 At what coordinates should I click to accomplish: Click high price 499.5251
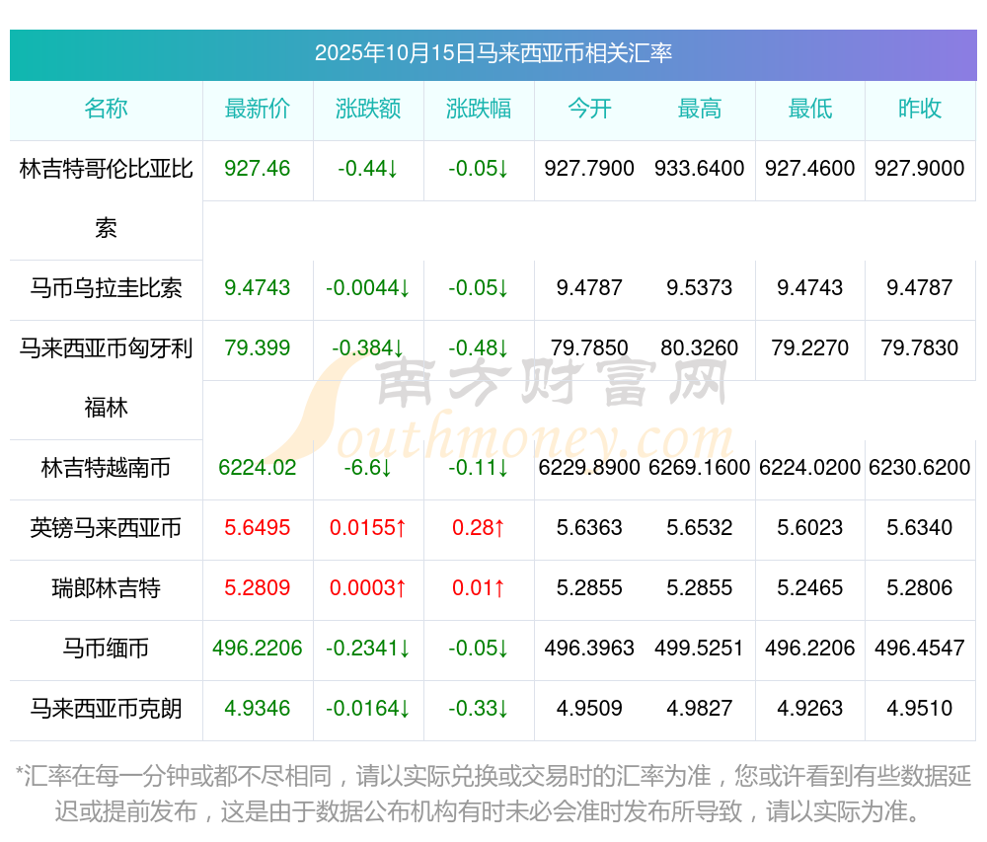coord(700,649)
